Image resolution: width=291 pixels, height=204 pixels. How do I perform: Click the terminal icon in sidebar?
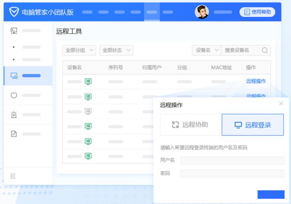click(x=14, y=31)
